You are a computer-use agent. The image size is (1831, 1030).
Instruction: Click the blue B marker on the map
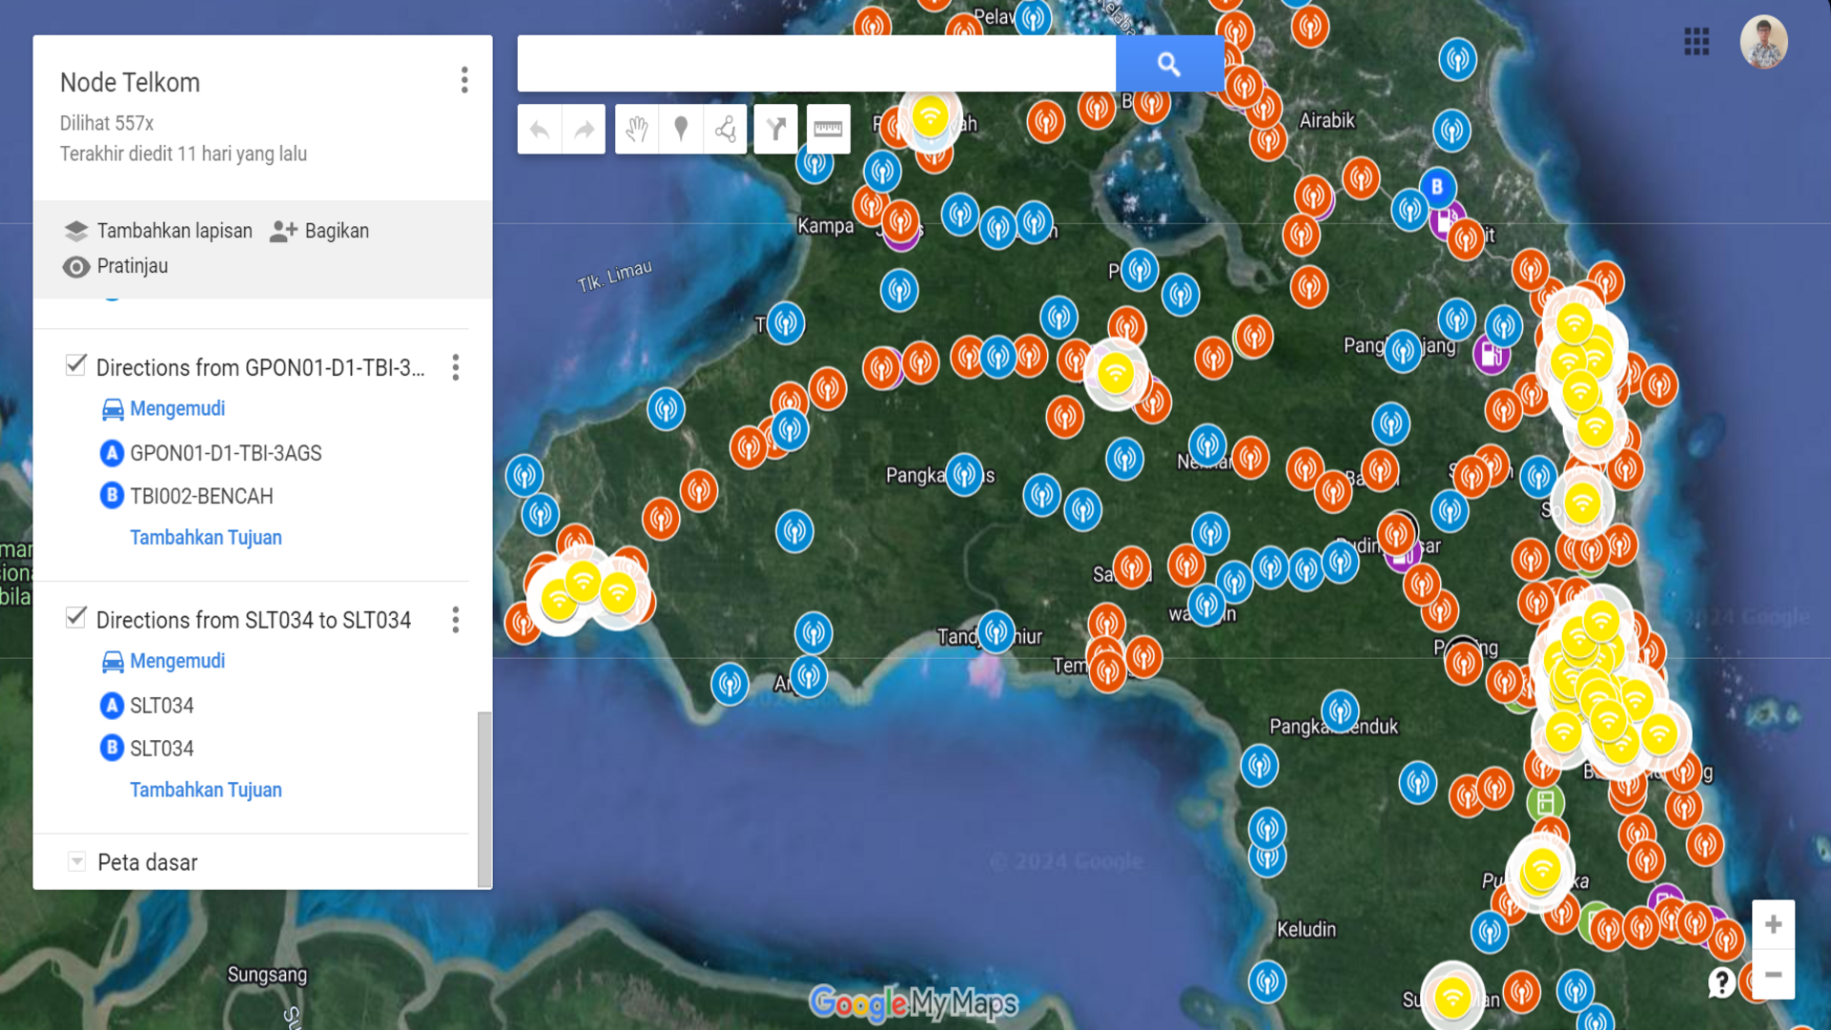click(1437, 187)
